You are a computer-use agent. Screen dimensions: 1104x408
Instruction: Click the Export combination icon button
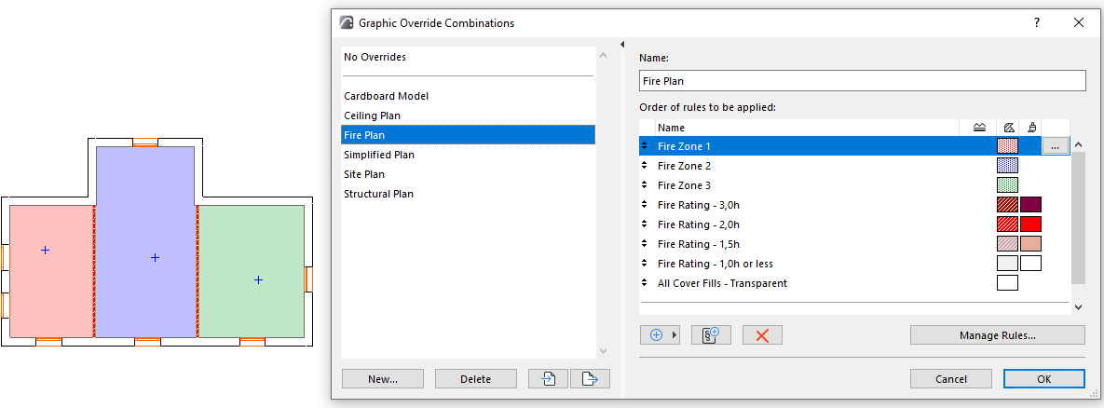(x=589, y=378)
